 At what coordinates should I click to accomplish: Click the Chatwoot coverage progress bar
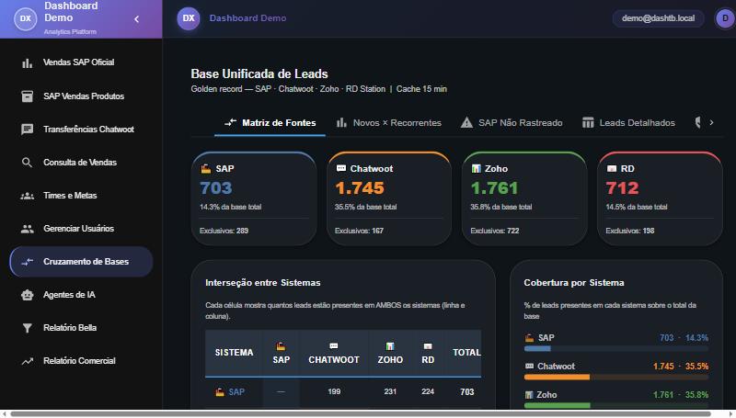coord(615,378)
